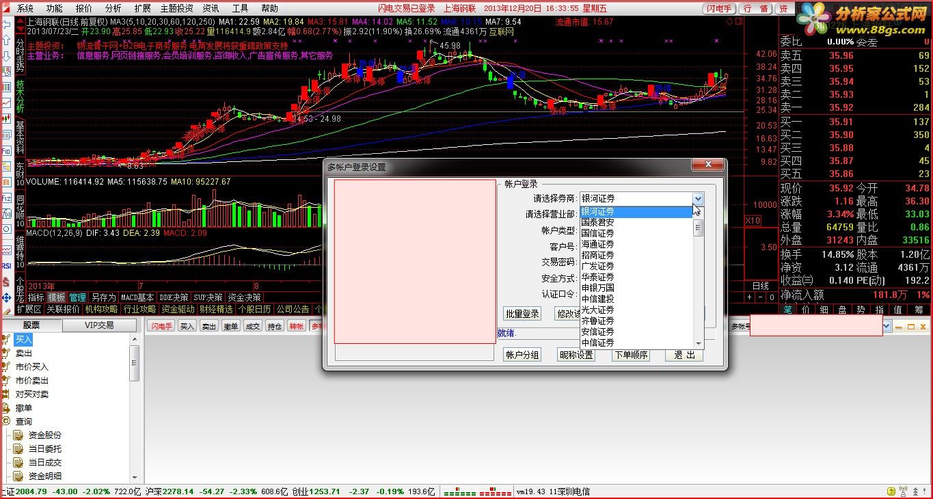This screenshot has height=499, width=933.
Task: Choose 招商证券 in the dropdown list
Action: 598,255
